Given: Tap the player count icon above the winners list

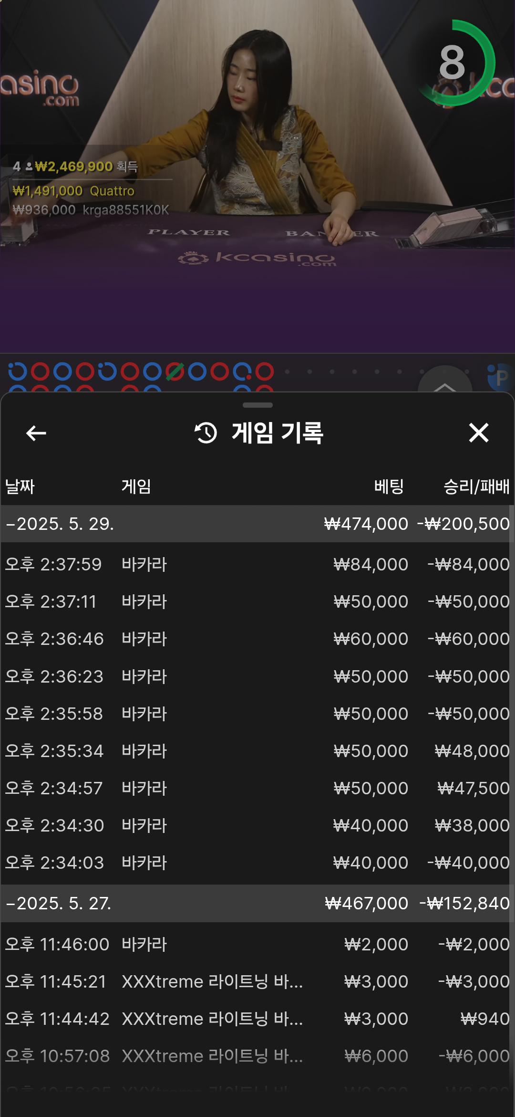Looking at the screenshot, I should tap(29, 167).
